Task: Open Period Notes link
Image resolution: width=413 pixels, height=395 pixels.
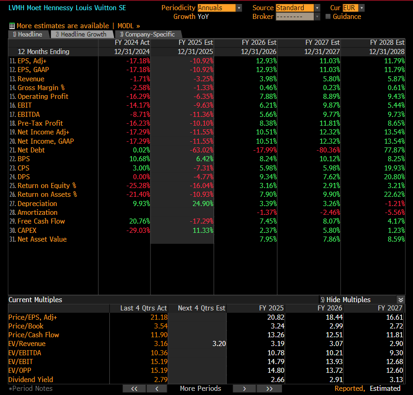Action: tap(30, 389)
